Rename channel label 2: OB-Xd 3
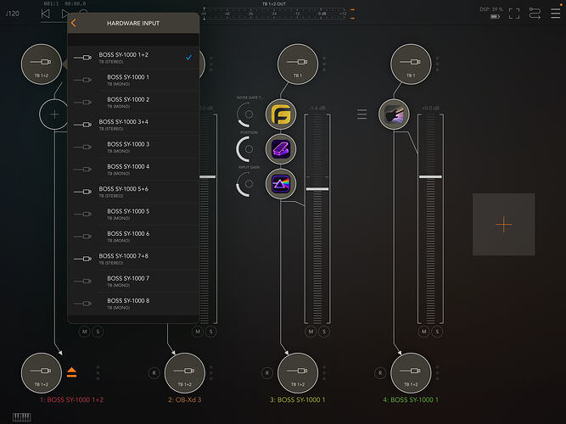This screenshot has height=424, width=566. pyautogui.click(x=184, y=399)
